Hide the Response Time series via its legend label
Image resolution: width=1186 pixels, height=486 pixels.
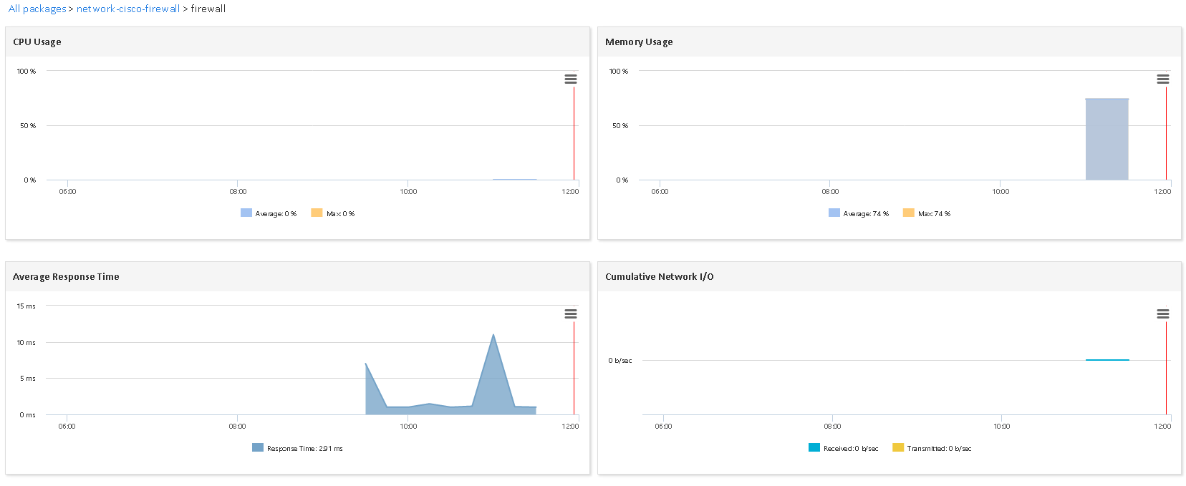click(x=304, y=449)
